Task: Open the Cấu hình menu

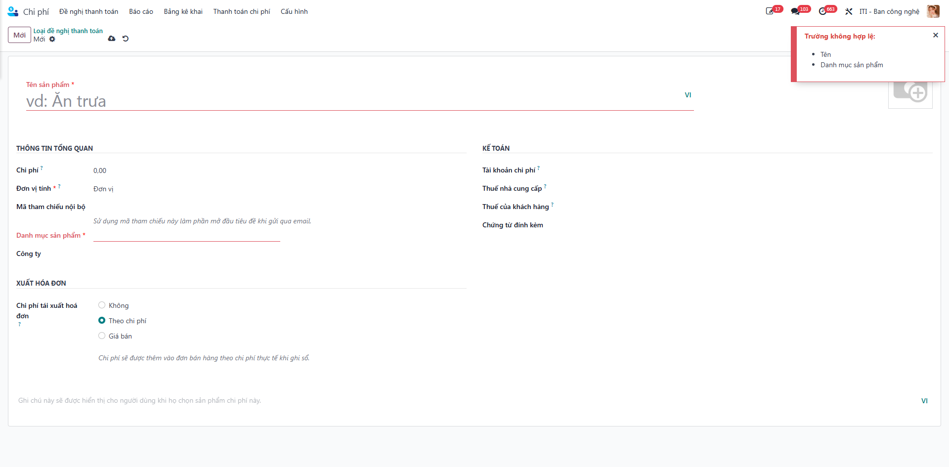Action: pyautogui.click(x=294, y=11)
